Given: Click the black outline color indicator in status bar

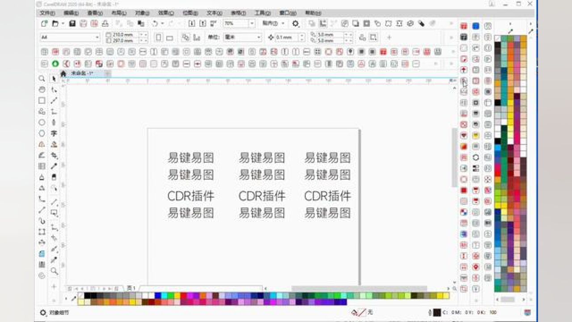Looking at the screenshot, I should pos(437,313).
